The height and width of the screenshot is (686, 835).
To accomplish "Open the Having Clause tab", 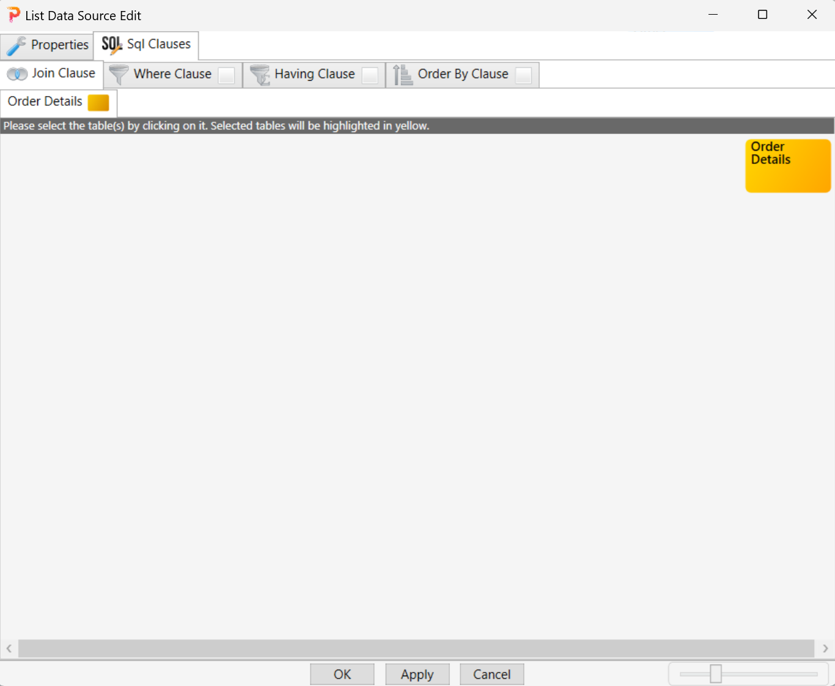I will 314,75.
